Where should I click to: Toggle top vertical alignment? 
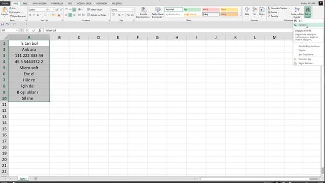(67, 10)
